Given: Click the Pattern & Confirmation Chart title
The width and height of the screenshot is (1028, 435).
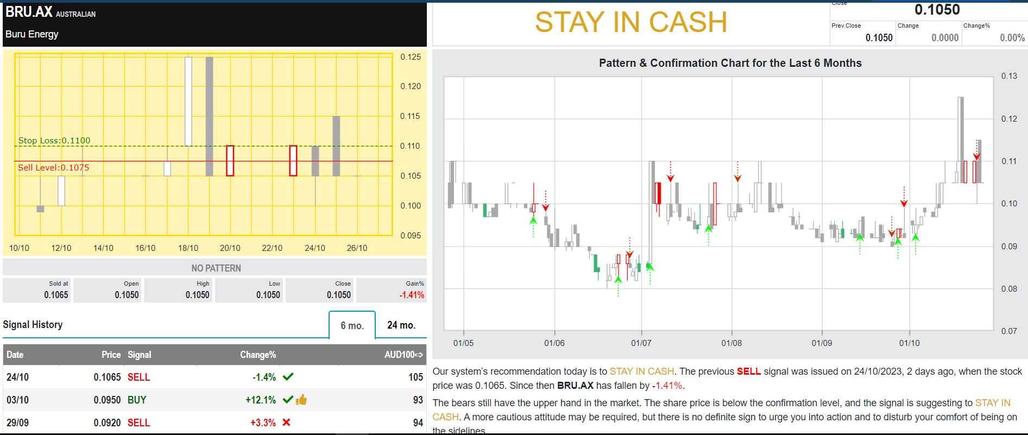Looking at the screenshot, I should 730,63.
